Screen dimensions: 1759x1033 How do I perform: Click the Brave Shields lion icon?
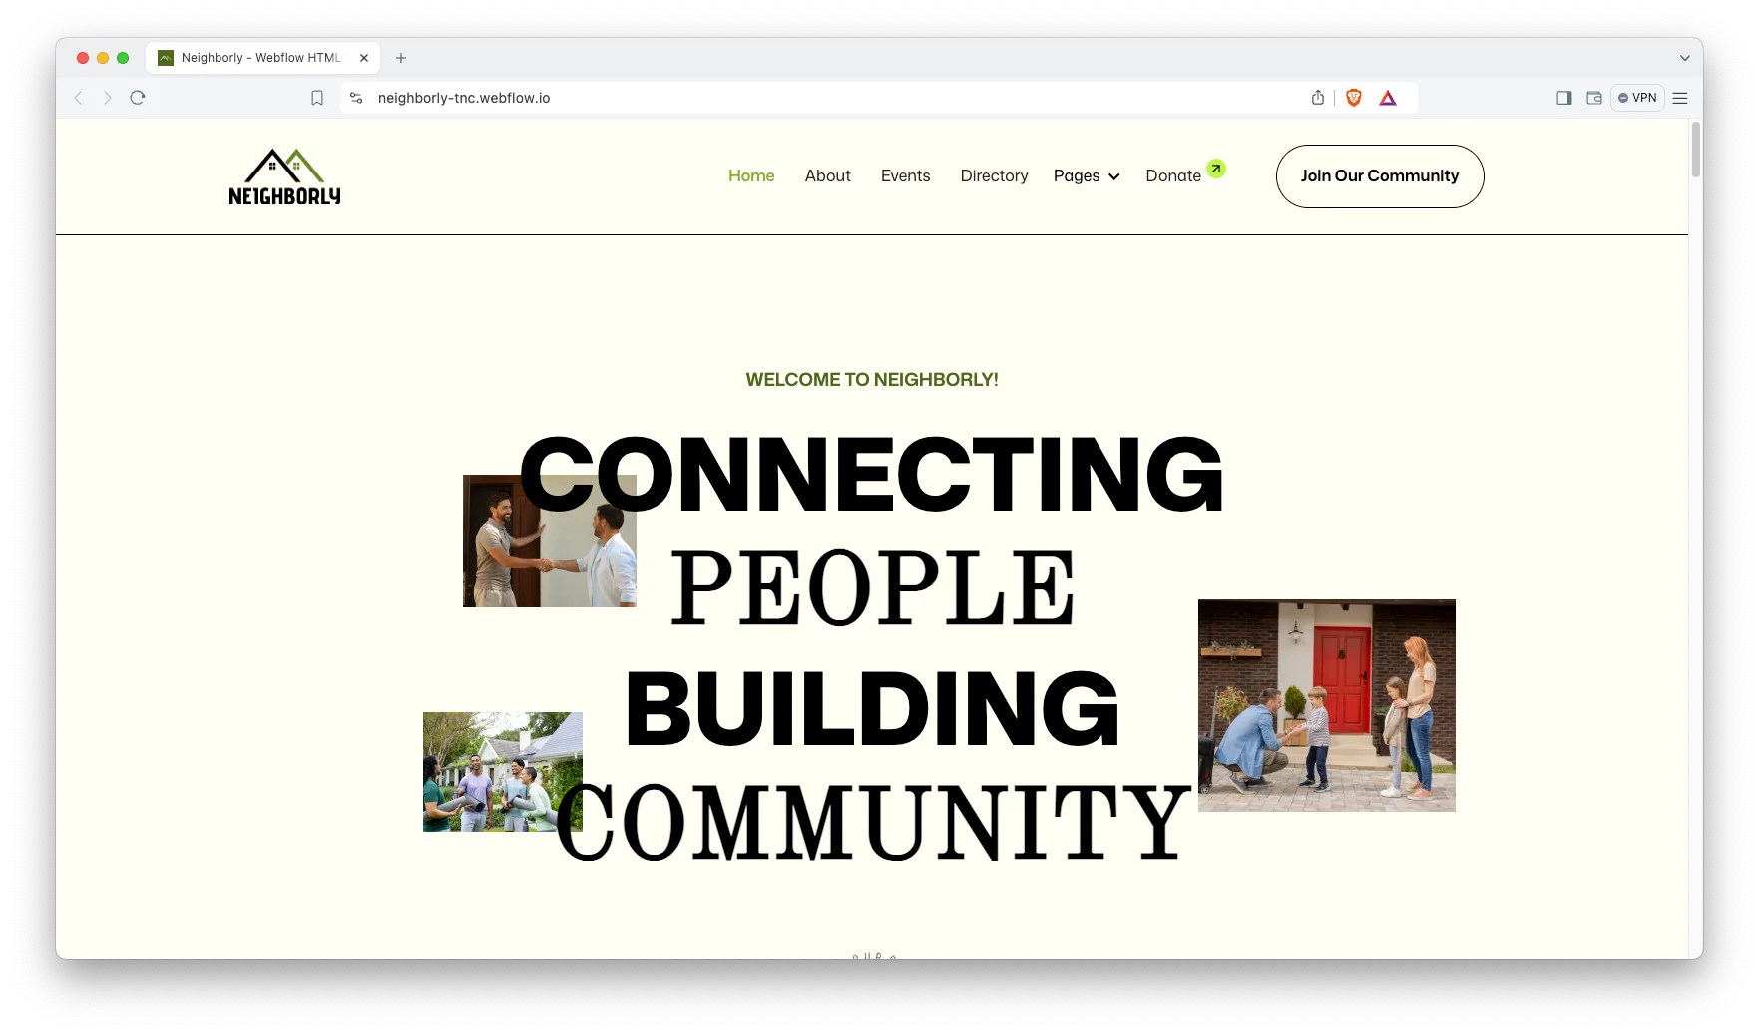click(1354, 98)
